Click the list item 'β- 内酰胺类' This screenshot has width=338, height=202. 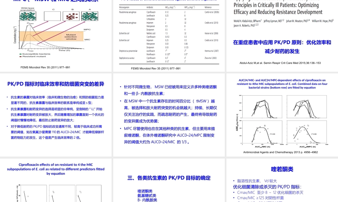coord(147,200)
